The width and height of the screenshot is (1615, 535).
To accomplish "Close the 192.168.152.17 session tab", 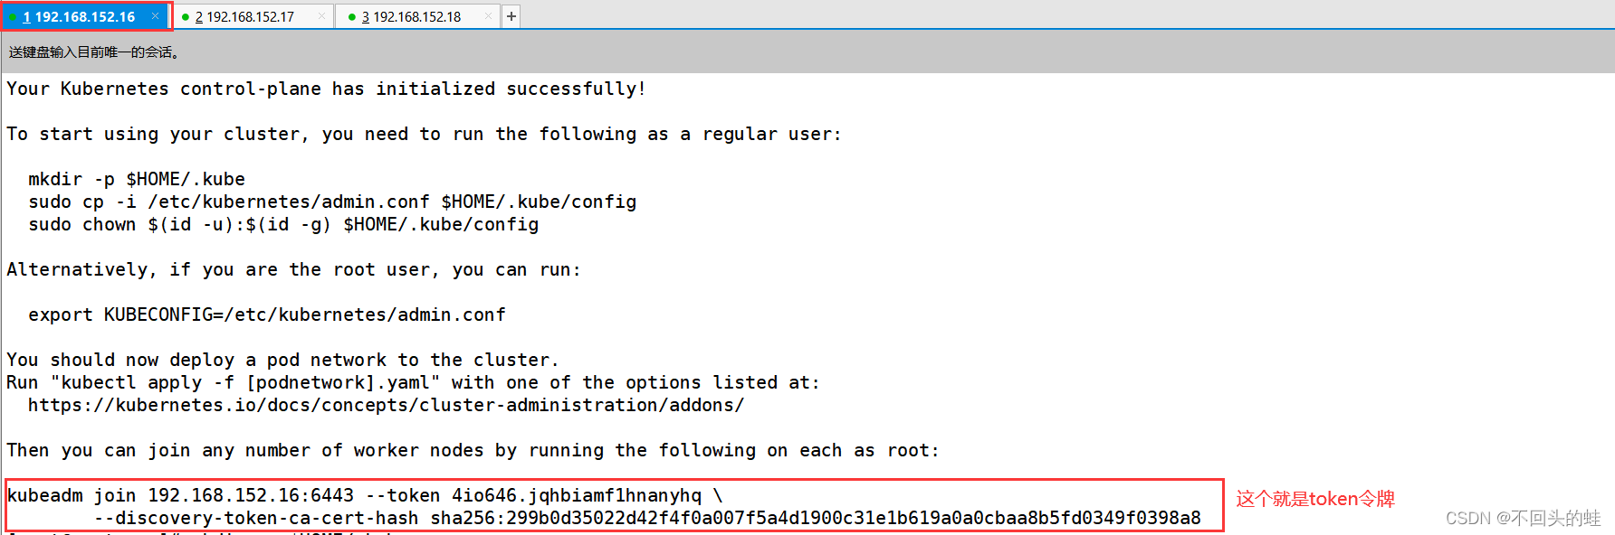I will pos(321,16).
